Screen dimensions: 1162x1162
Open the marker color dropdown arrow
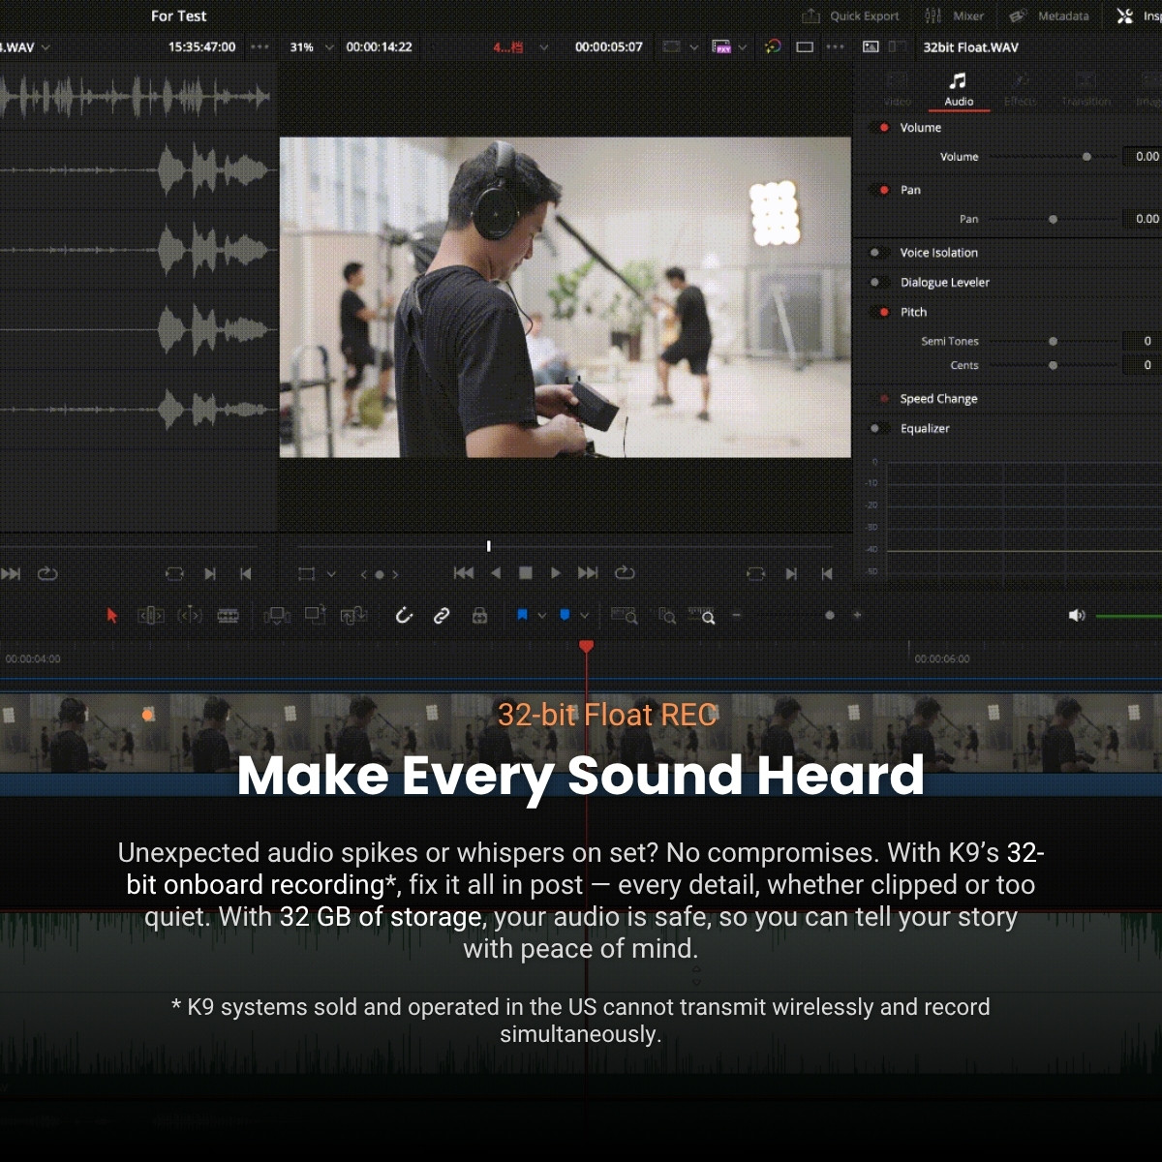pos(584,616)
